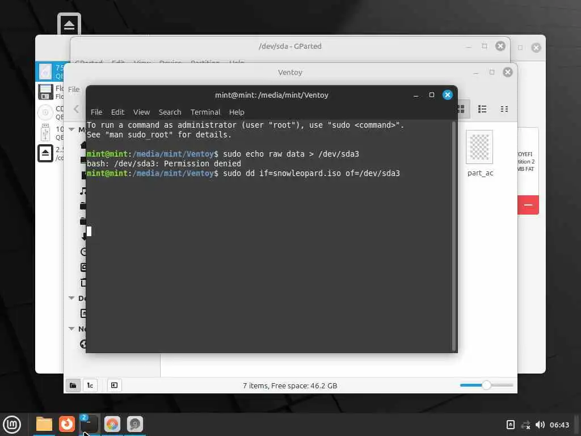581x436 pixels.
Task: Select the highlighted hard disk in Disks
Action: (x=50, y=72)
